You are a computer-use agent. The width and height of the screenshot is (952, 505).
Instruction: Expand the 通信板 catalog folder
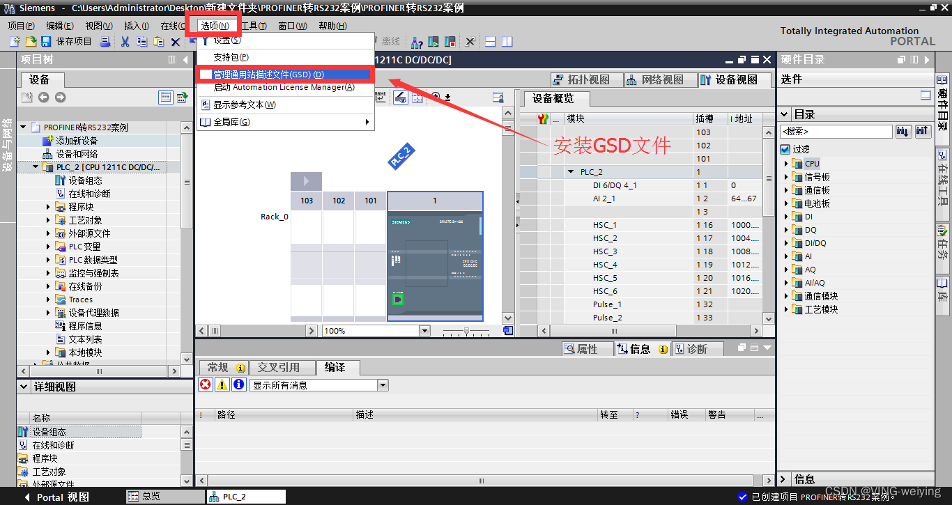[x=786, y=190]
